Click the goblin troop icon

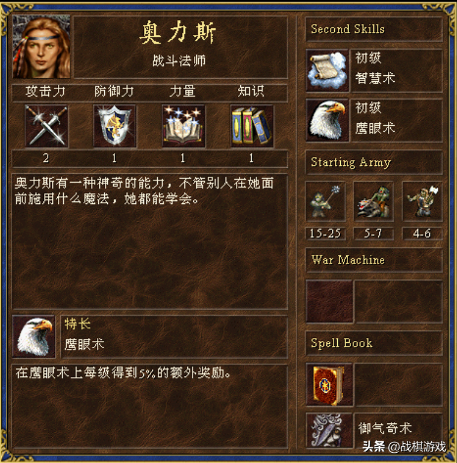325,201
